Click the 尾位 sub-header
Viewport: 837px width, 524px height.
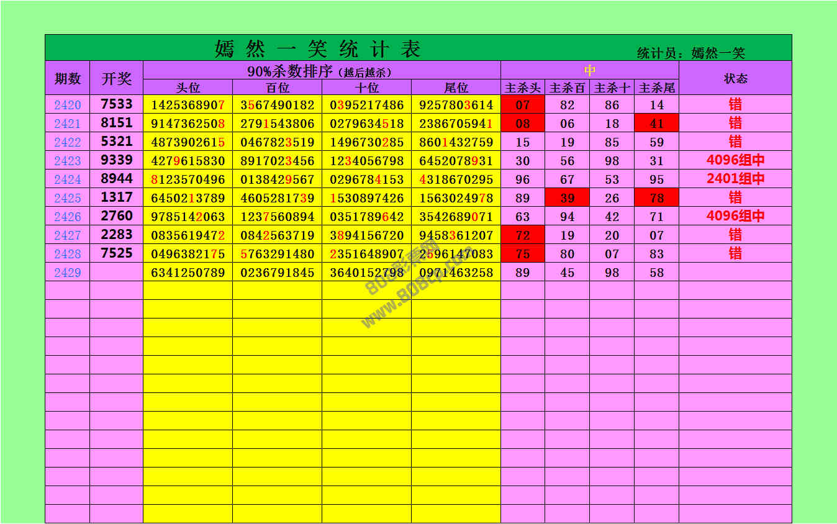tap(456, 88)
